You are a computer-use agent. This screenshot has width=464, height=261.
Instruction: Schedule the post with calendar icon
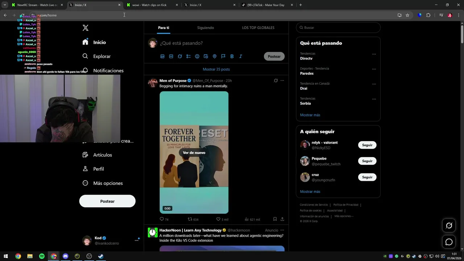(x=206, y=56)
